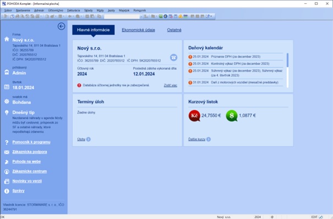
Task: Open the Úlohy link in Termíny úloh
Action: 81,139
